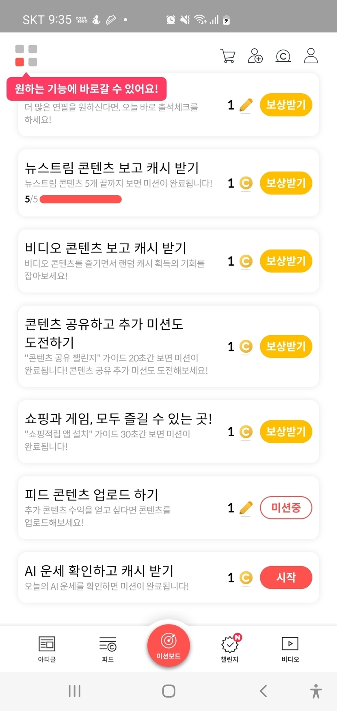Claim reward for 비디오 콘텐츠 mission
337x711 pixels.
[x=286, y=261]
